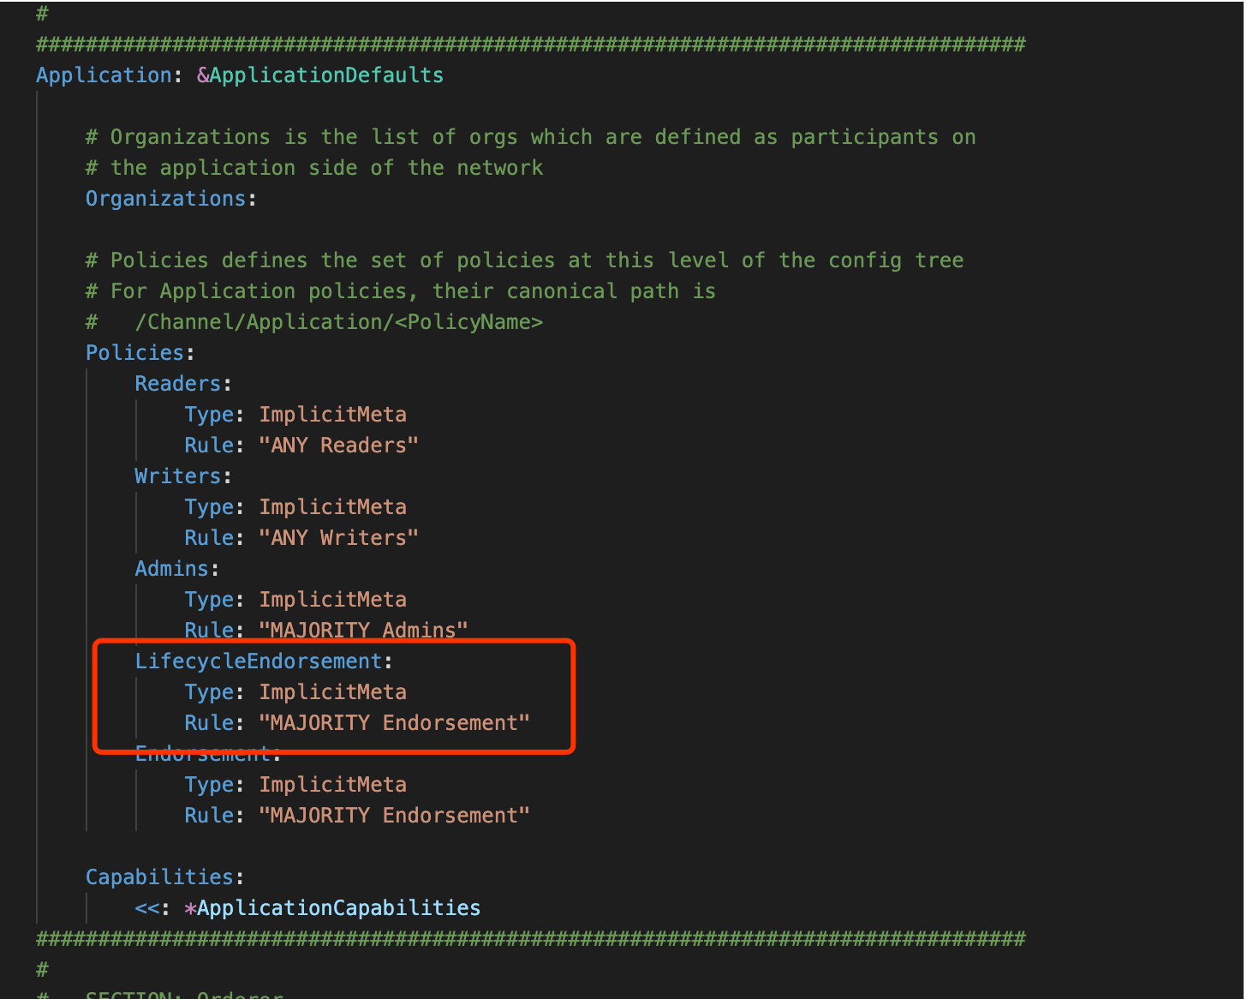The image size is (1247, 999).
Task: Click the 'Writers:' key
Action: [x=183, y=476]
